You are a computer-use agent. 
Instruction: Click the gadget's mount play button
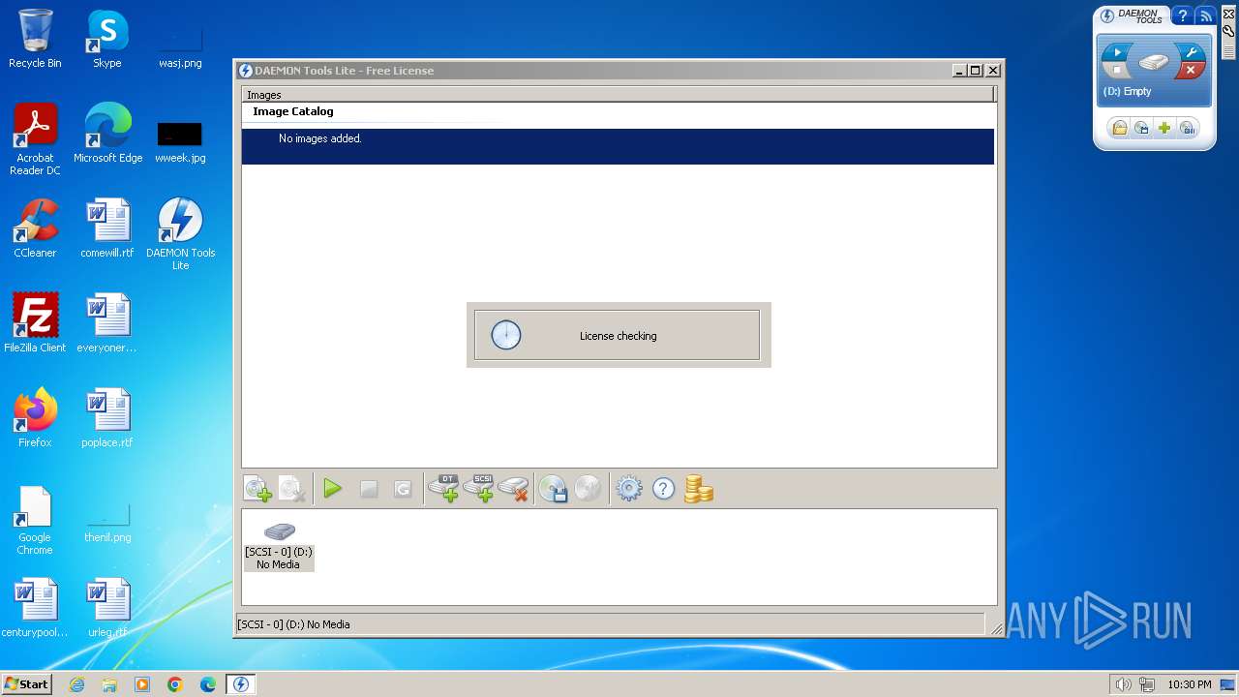point(1117,52)
